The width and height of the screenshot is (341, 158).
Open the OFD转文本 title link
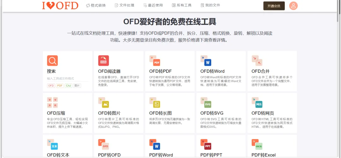[x=58, y=155]
